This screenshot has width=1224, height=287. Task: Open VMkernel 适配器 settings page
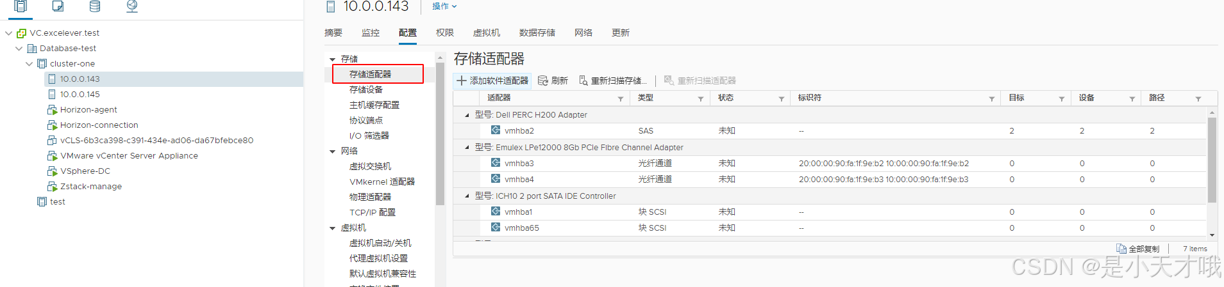click(x=382, y=182)
